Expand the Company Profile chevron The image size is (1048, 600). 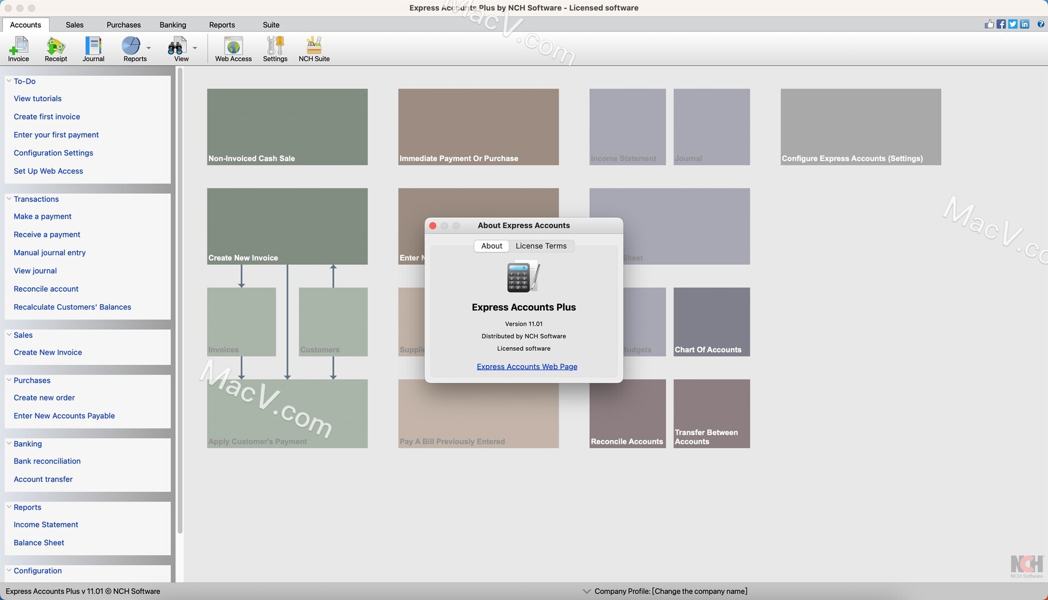(587, 591)
